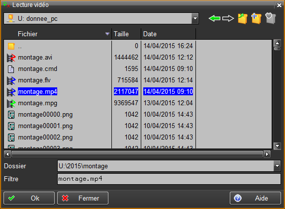Expand the Dossier path dropdown

coord(277,166)
